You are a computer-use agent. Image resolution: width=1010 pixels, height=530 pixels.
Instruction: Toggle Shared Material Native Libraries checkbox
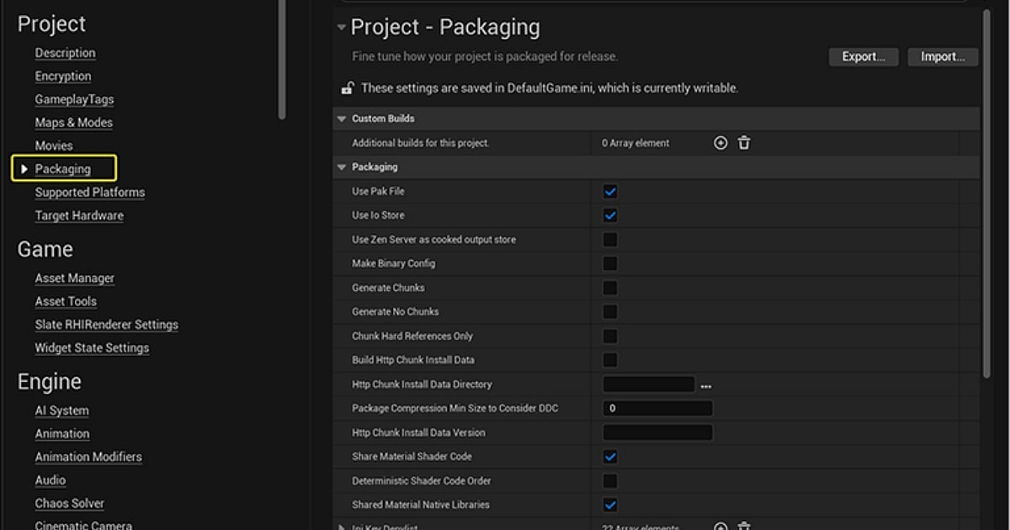(x=610, y=505)
